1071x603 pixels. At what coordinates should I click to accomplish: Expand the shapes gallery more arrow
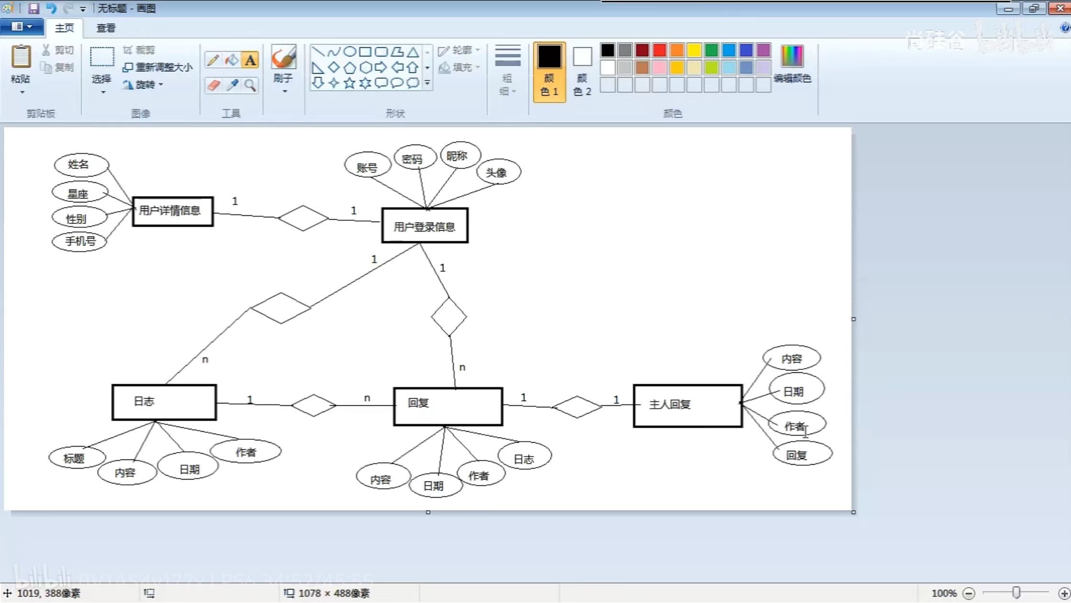[427, 83]
